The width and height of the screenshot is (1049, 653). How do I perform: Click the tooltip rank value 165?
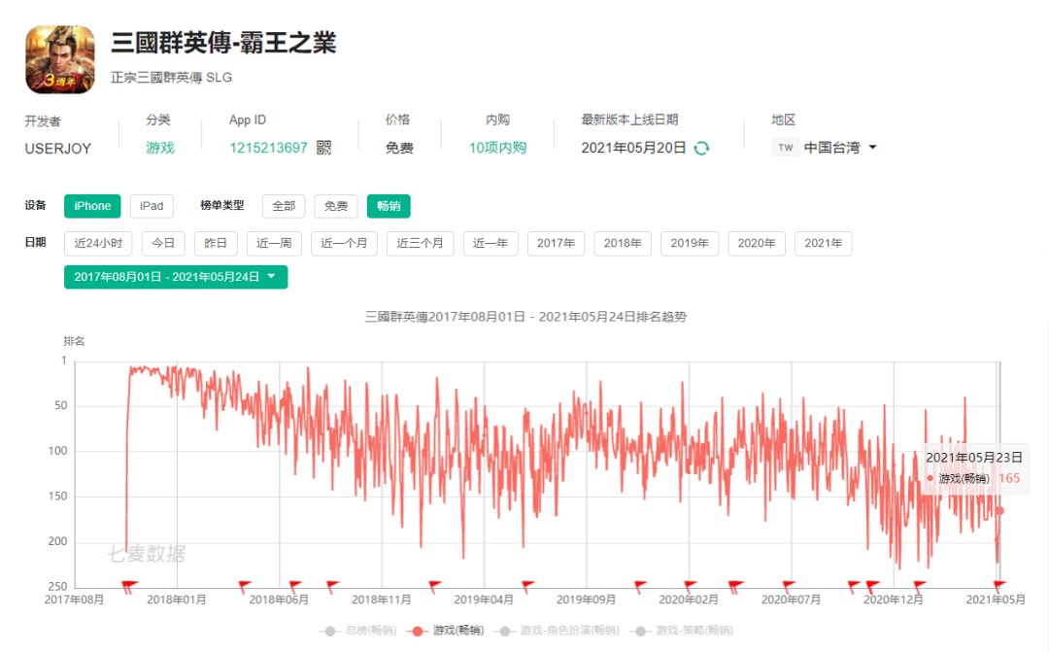pos(1009,478)
